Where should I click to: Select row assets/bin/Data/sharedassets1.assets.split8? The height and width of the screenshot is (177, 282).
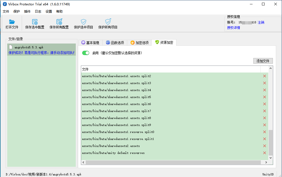pyautogui.click(x=175, y=118)
